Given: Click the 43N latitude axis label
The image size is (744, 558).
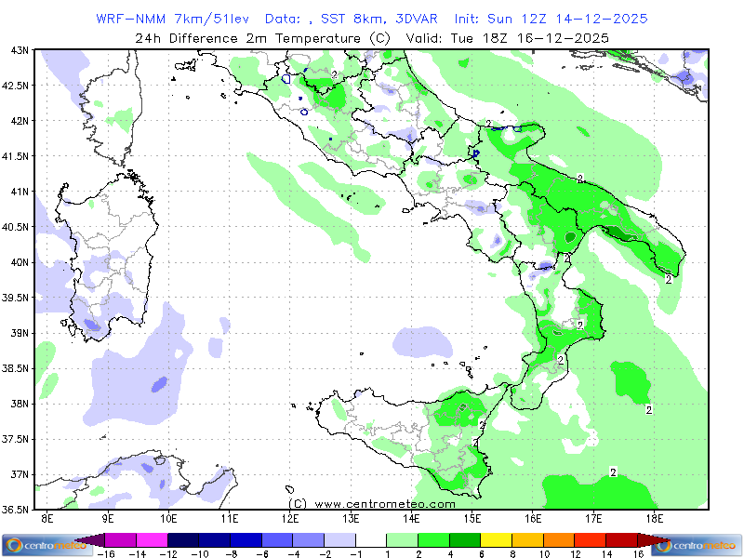Looking at the screenshot, I should (18, 50).
